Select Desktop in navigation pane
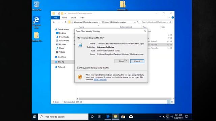This screenshot has width=216, height=121. (62, 33)
